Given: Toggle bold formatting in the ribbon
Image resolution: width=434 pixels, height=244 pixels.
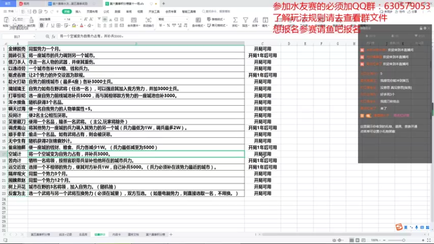Looking at the screenshot, I should click(x=42, y=25).
